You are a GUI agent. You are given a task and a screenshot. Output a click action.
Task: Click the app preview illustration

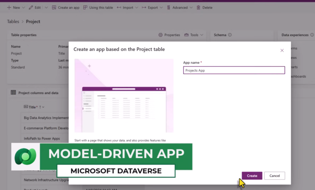click(124, 96)
